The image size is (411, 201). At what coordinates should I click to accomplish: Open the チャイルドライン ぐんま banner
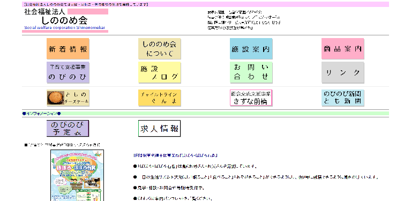coord(159,98)
